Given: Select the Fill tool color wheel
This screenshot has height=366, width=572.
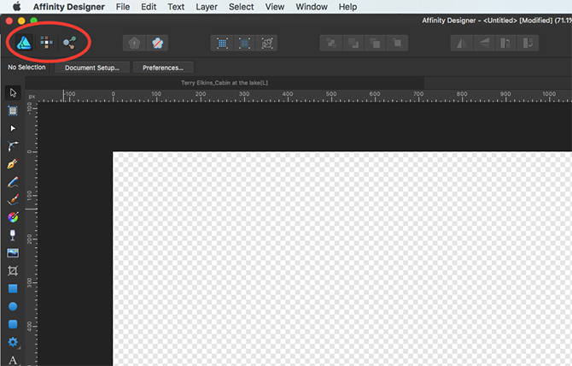Looking at the screenshot, I should click(13, 217).
